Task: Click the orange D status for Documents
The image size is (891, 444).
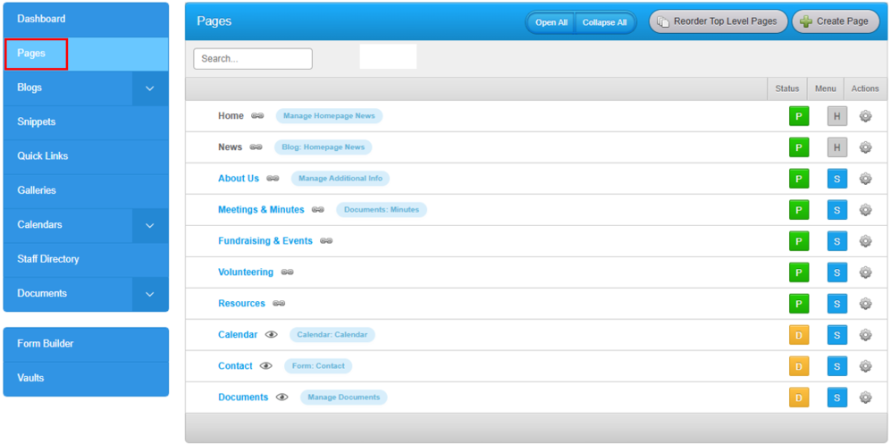Action: (798, 398)
